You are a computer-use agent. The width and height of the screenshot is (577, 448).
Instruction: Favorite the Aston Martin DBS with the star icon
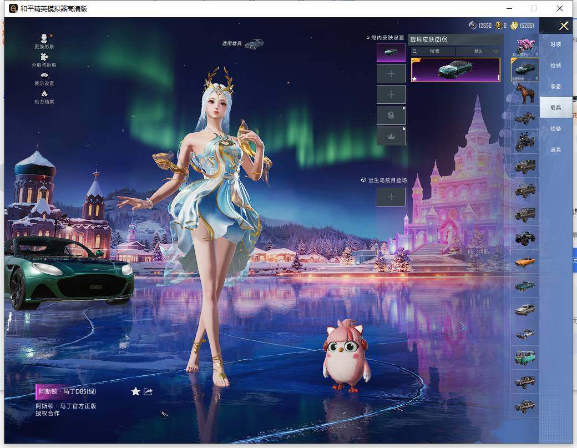click(x=135, y=391)
